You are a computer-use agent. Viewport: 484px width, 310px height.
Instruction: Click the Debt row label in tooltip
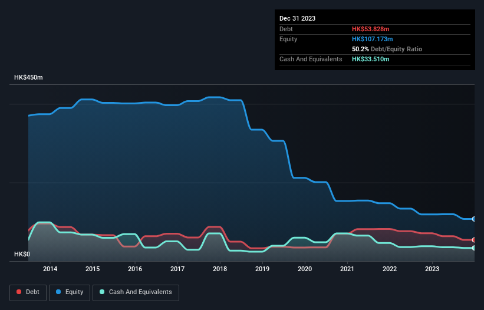[286, 29]
